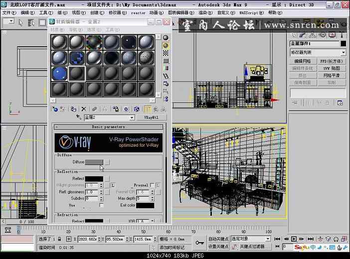350x259 pixels.
Task: Adjust Max depth spinner arrows
Action: point(153,198)
